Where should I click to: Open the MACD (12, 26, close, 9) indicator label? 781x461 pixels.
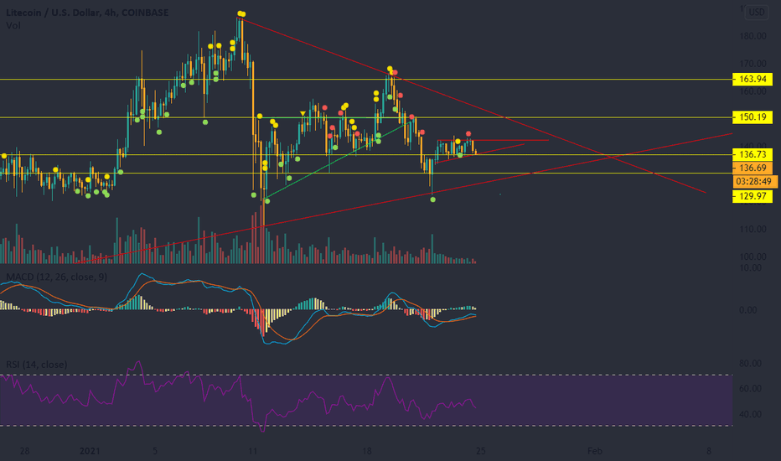[x=56, y=277]
